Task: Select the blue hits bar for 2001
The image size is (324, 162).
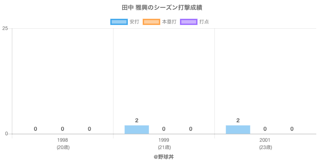Action: click(x=238, y=130)
